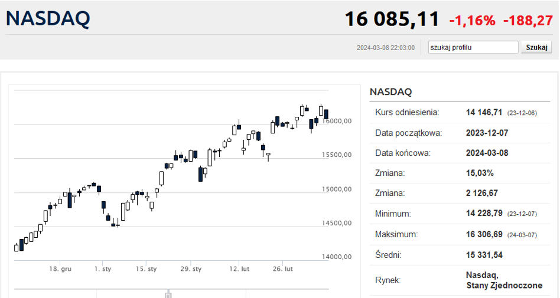Screen dimensions: 560x298
Task: Click the date (23-12-06) beside reference rate
Action: click(x=522, y=113)
